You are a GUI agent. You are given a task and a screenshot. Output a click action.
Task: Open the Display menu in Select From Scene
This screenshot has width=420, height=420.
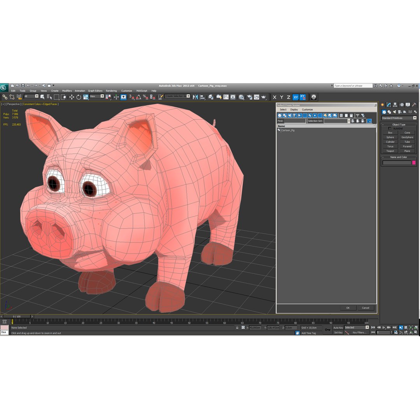tap(294, 110)
